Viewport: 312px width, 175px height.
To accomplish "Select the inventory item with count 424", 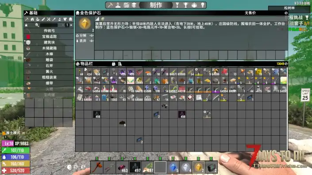I will point(88,72).
